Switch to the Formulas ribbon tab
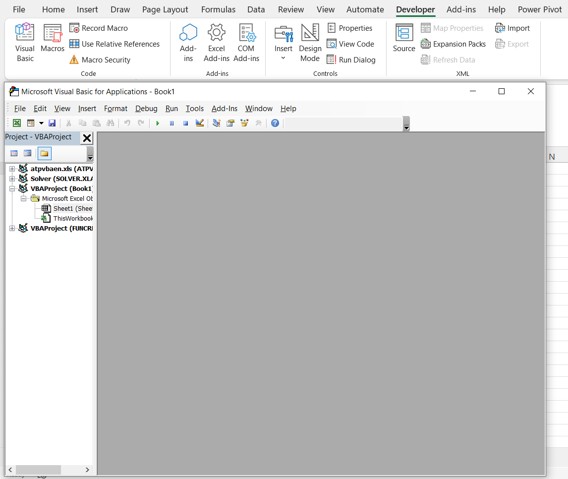Screen dimensions: 568x479 click(x=218, y=9)
